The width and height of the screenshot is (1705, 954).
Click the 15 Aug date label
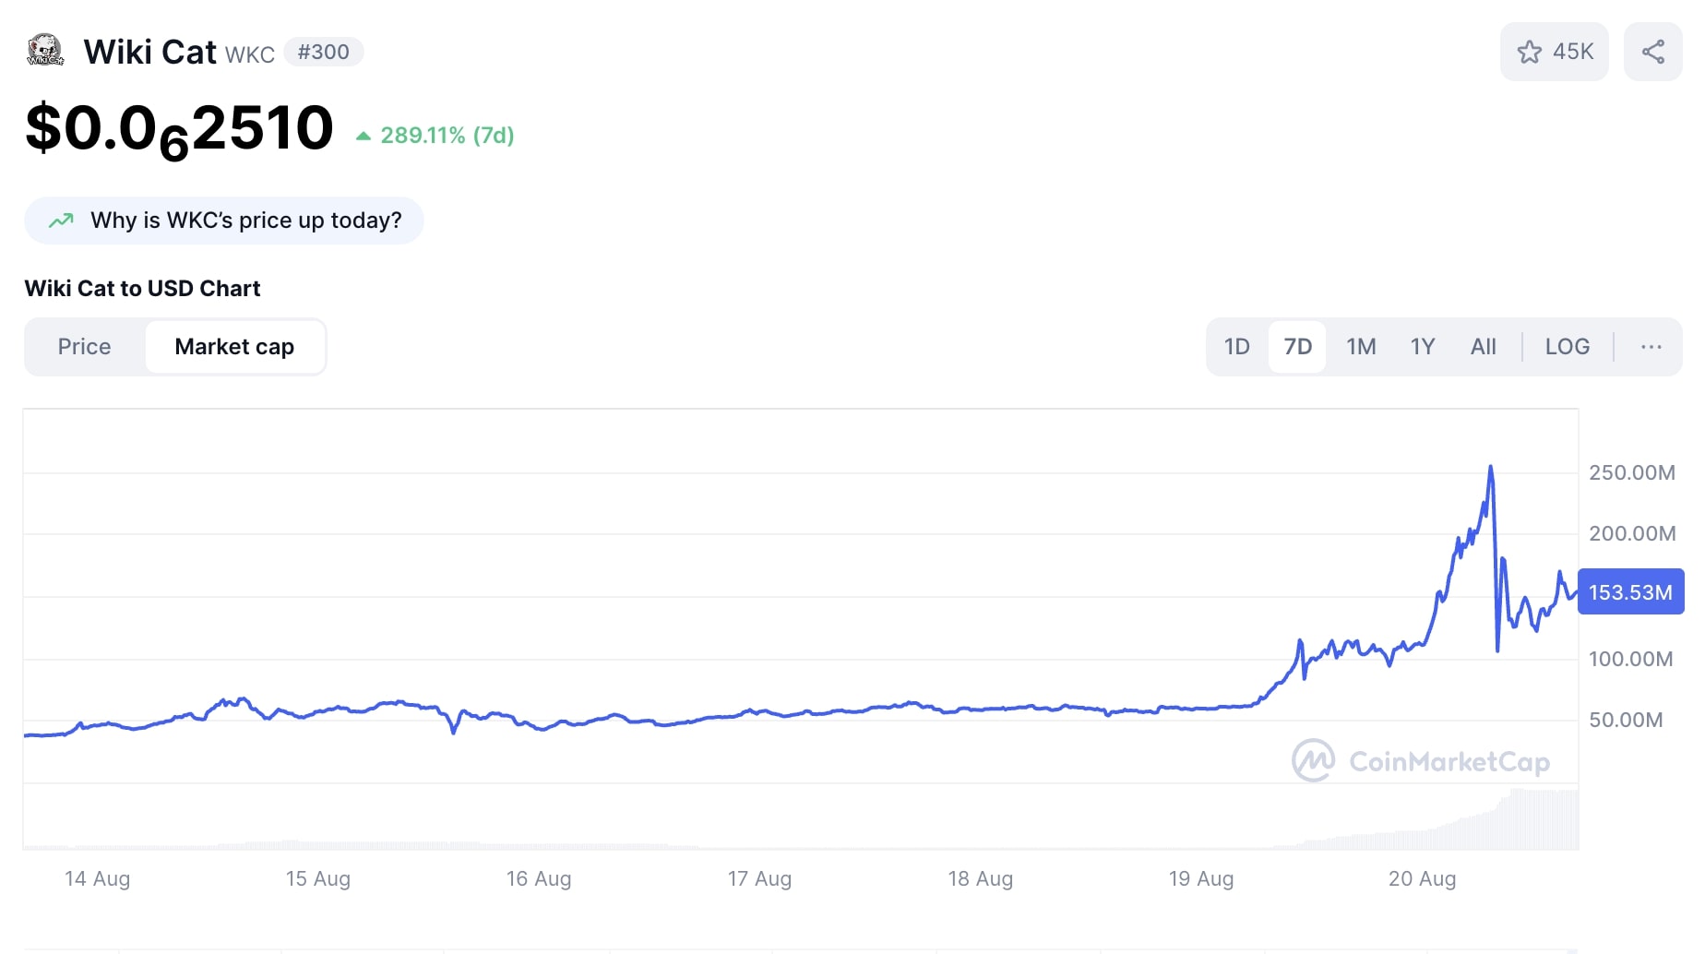tap(317, 878)
